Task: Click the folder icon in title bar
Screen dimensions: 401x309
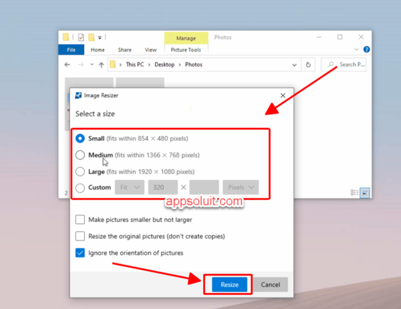Action: pos(66,37)
